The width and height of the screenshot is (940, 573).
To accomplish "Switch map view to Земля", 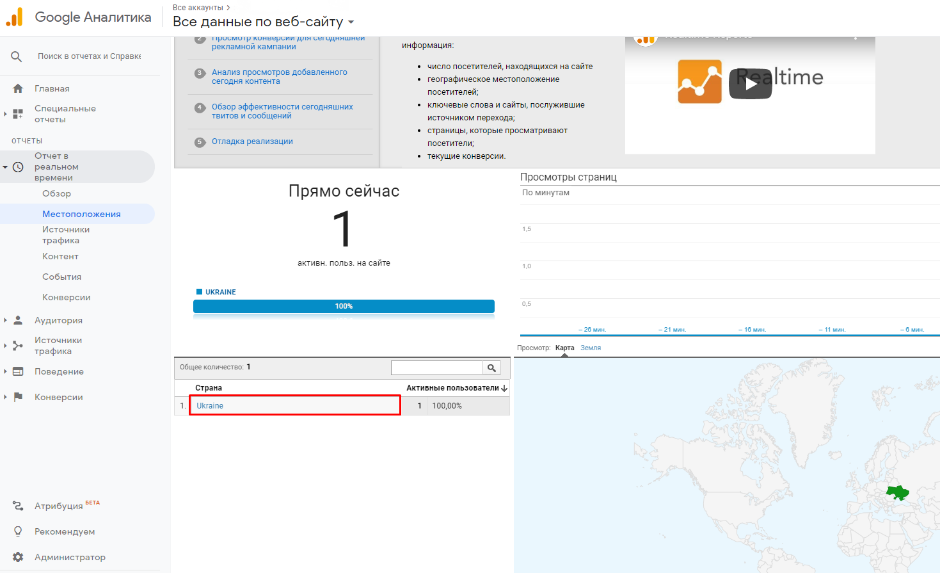I will click(x=590, y=347).
